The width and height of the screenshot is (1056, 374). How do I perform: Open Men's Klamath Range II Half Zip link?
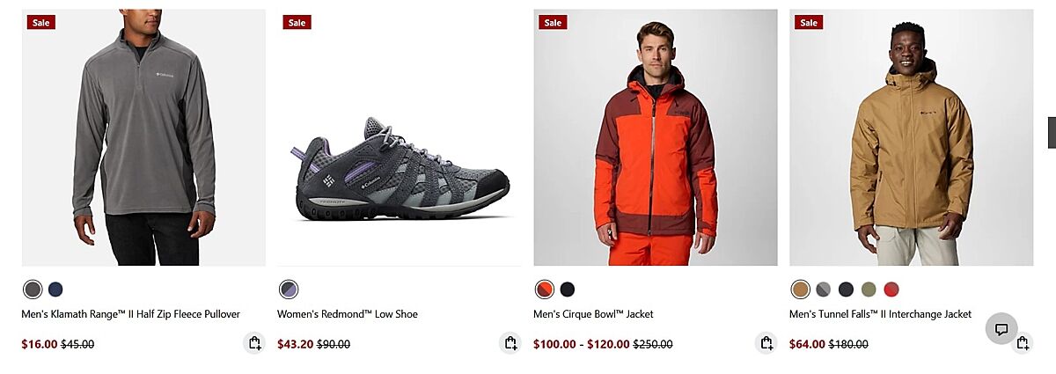pyautogui.click(x=130, y=314)
